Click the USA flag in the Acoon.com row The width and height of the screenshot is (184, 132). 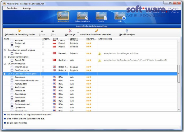(x=54, y=77)
